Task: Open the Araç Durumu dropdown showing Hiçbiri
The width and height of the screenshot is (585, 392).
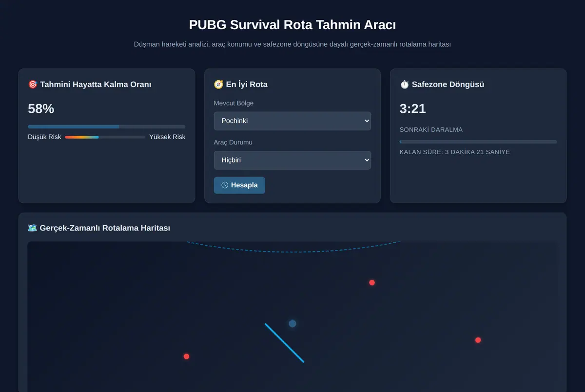Action: 292,160
